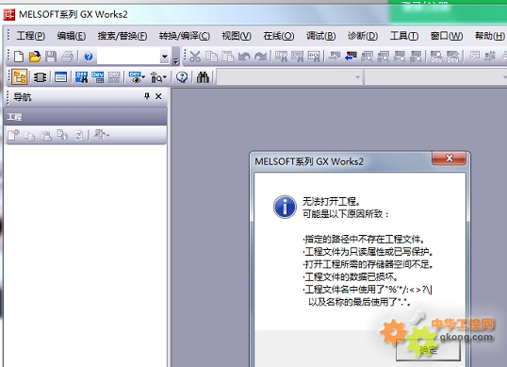Expand the toolbar options arrow beside search box
This screenshot has height=367, width=507.
tap(176, 60)
